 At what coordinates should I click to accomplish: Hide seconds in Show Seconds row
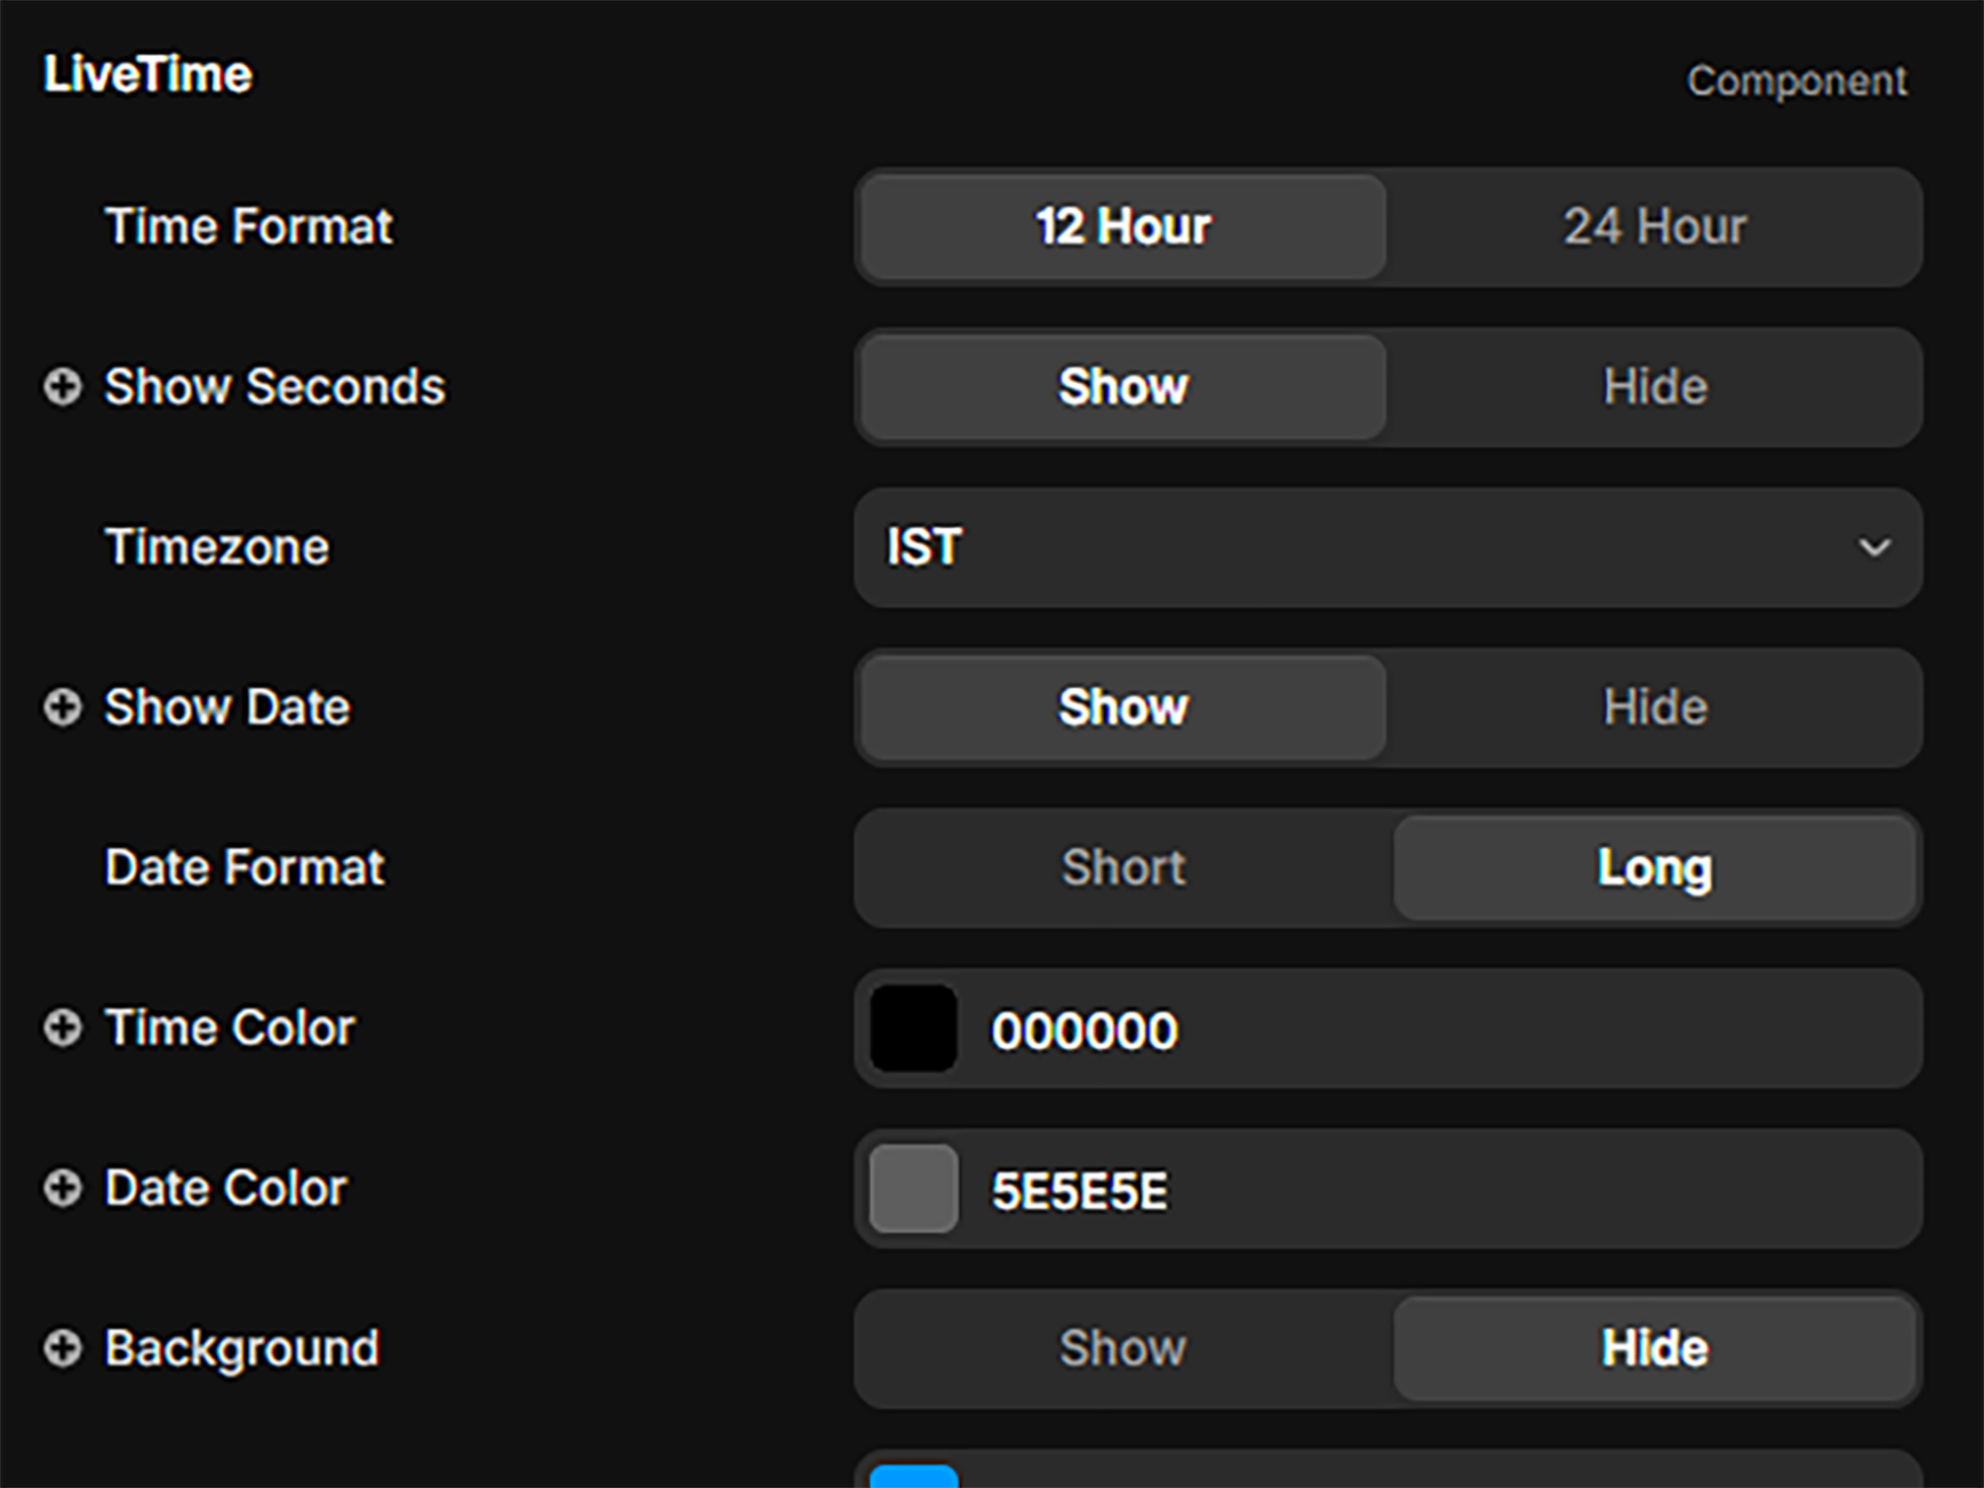[x=1654, y=387]
